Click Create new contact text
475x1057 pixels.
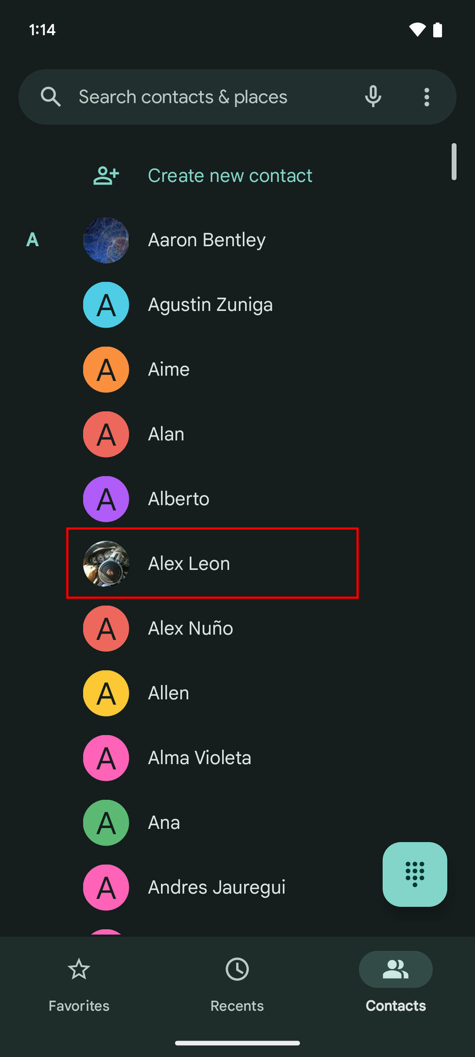pyautogui.click(x=230, y=176)
